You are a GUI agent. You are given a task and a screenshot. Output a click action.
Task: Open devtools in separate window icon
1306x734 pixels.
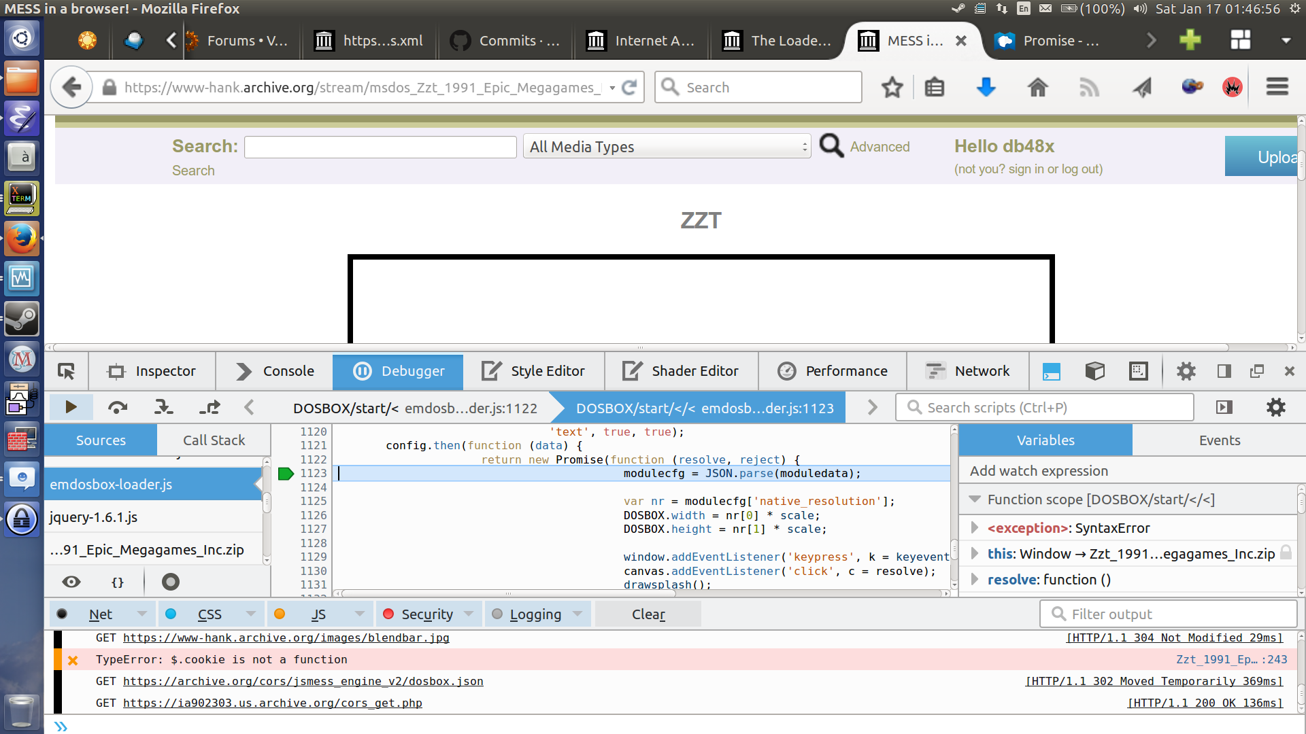1257,371
